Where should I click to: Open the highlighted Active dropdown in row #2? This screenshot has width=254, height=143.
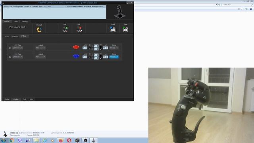114,57
